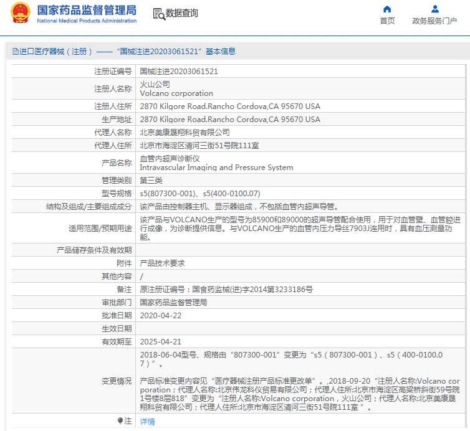Click the Volcano corporation text
Viewport: 470px width, 431px height.
(176, 93)
